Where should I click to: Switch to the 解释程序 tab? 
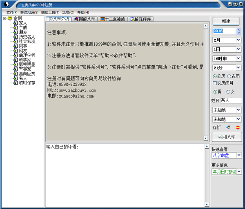(140, 19)
